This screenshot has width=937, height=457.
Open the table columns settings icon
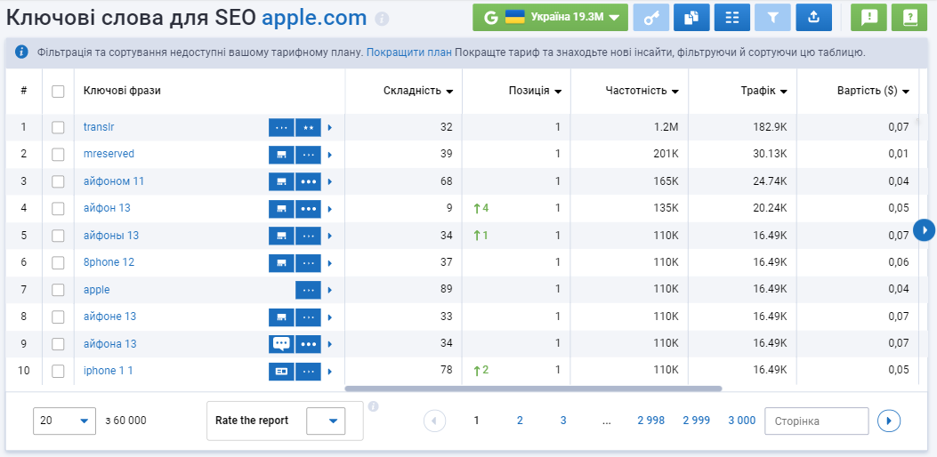pyautogui.click(x=732, y=17)
